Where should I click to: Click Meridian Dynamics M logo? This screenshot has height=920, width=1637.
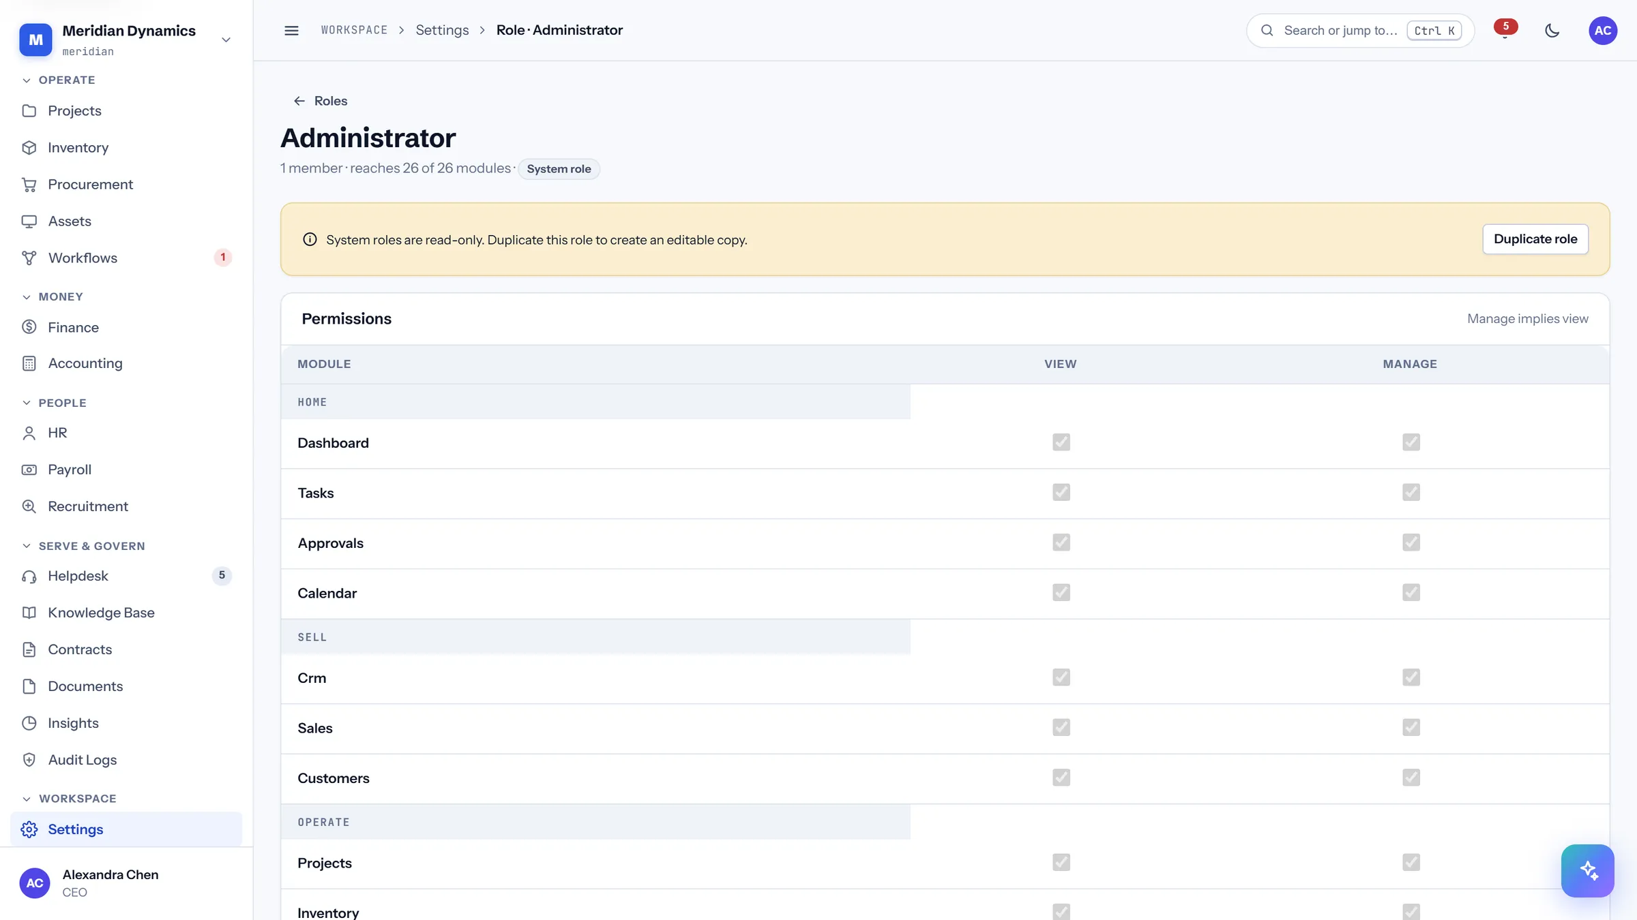(35, 40)
